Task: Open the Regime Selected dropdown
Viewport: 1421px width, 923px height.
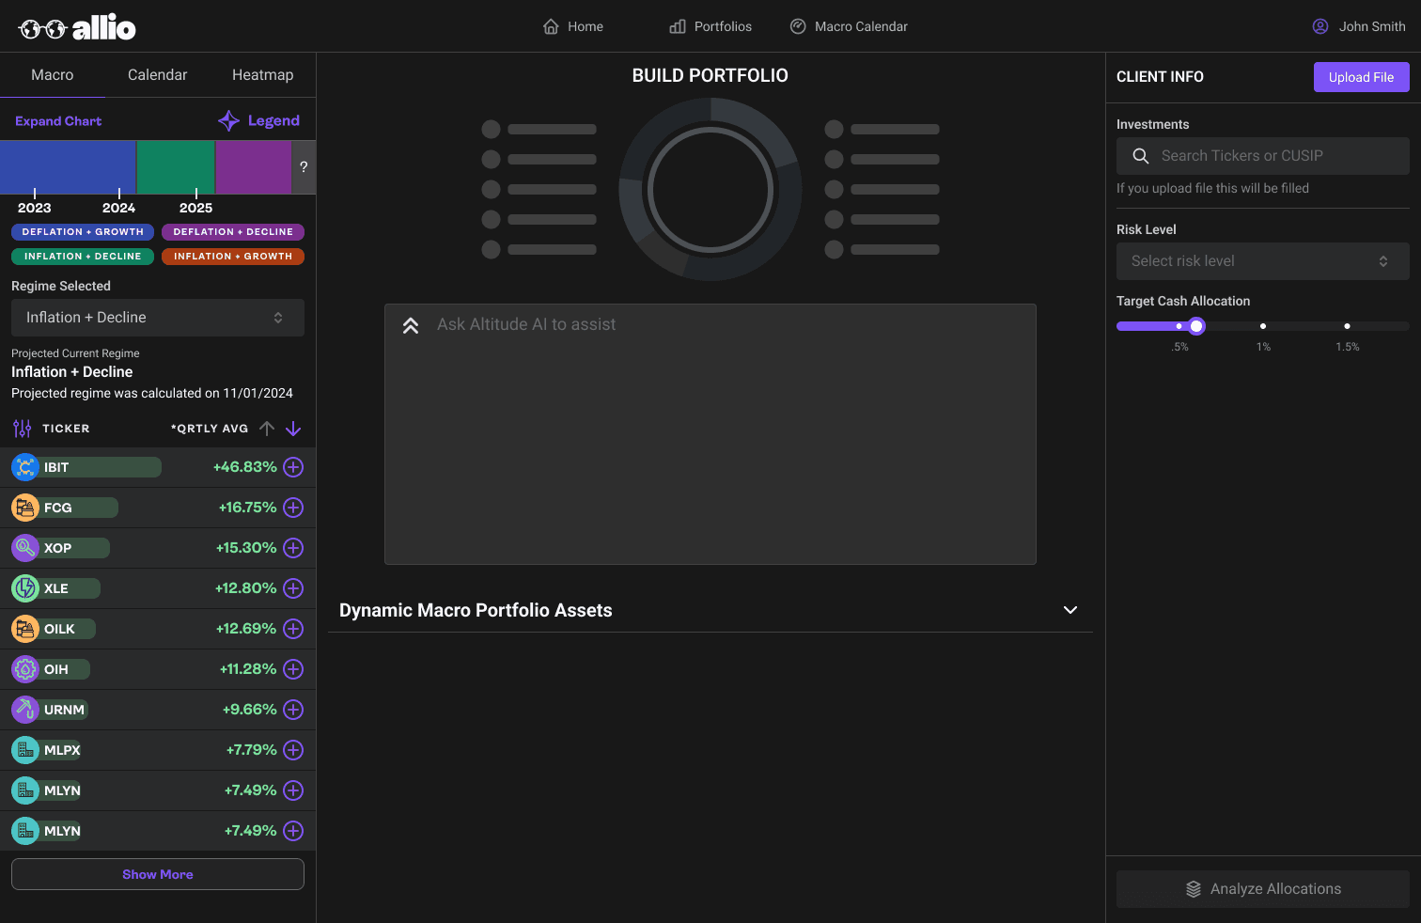Action: pyautogui.click(x=158, y=318)
